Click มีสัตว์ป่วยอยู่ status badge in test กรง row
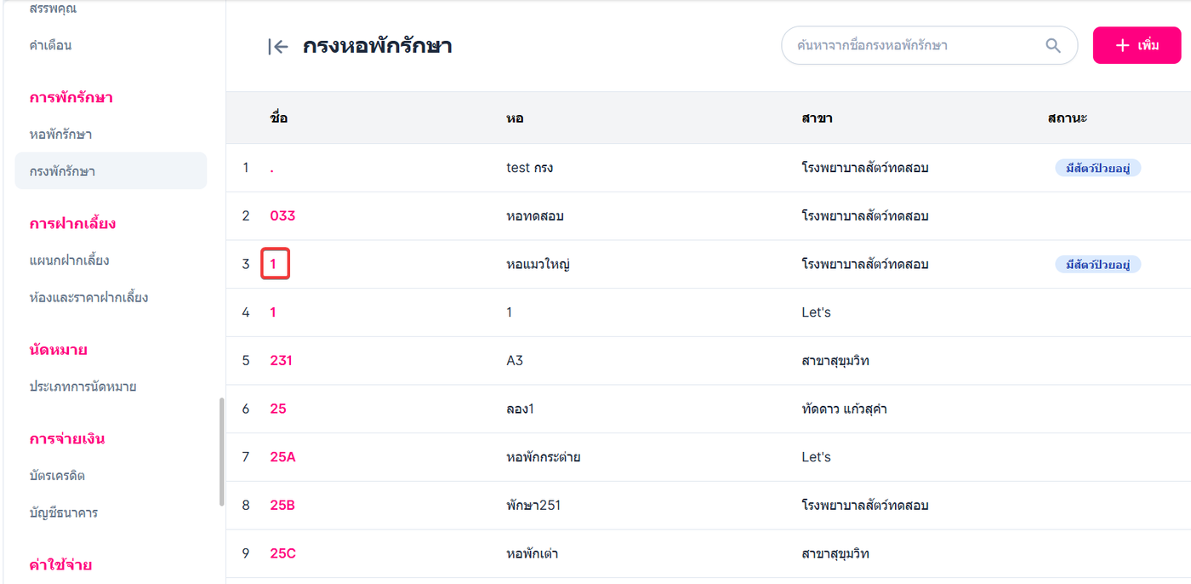Image resolution: width=1191 pixels, height=584 pixels. (x=1097, y=168)
